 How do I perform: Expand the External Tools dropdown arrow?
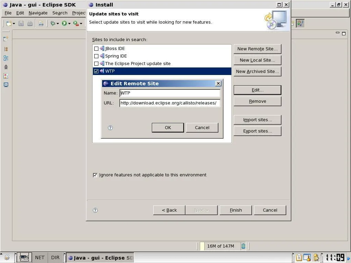tap(81, 24)
